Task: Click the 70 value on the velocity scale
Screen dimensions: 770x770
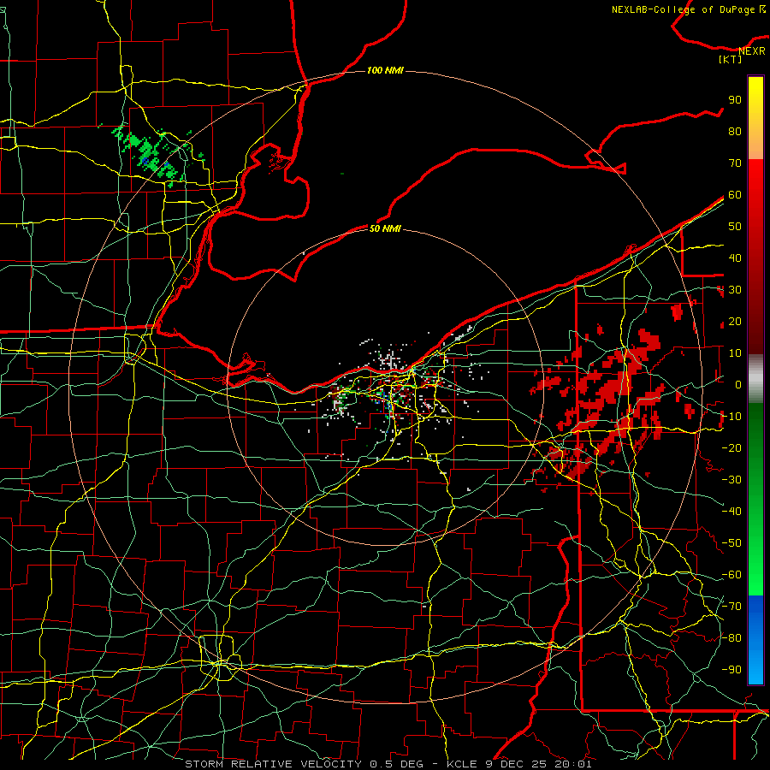Action: point(735,163)
